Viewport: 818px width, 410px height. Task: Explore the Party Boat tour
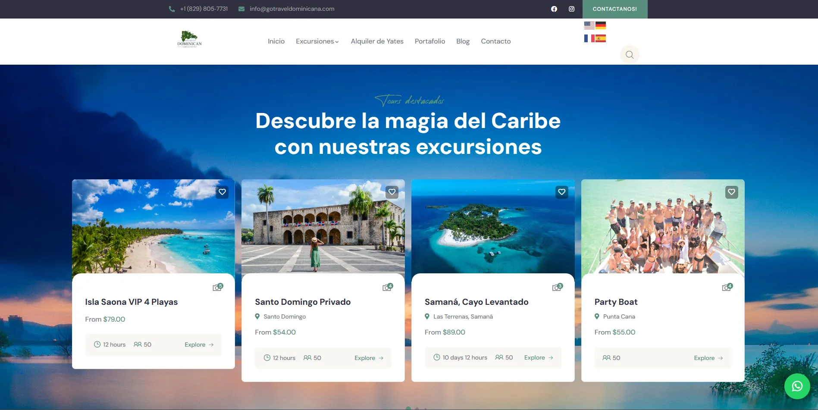point(708,358)
